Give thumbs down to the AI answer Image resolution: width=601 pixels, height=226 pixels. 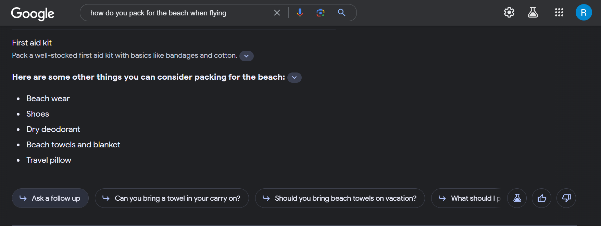click(x=566, y=198)
